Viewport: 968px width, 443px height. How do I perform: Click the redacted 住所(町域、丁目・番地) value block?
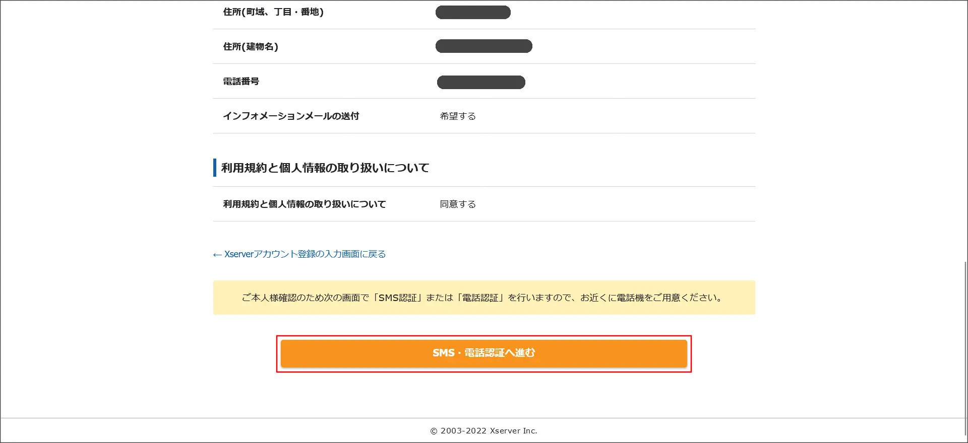tap(473, 12)
